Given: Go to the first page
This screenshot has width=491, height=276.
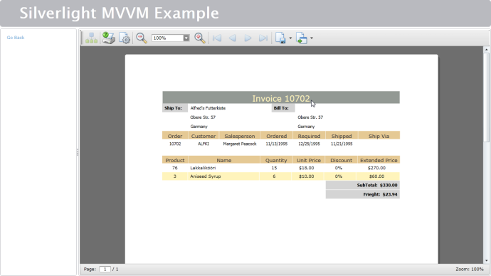Looking at the screenshot, I should coord(217,38).
